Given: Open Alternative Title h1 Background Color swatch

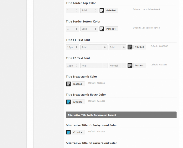Looking at the screenshot, I should 68,132.
